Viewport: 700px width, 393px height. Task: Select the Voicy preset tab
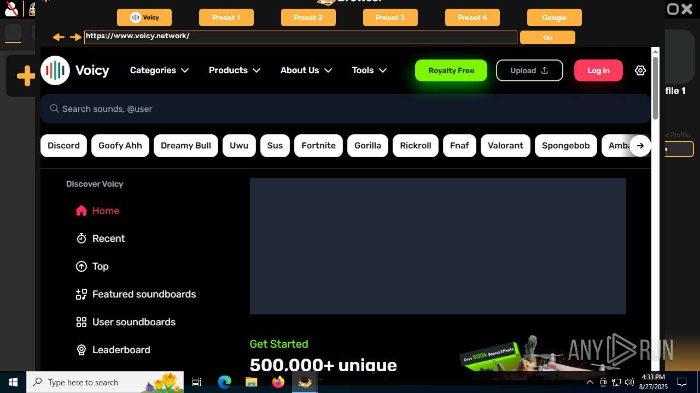(x=144, y=17)
